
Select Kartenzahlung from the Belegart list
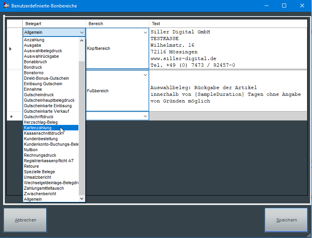[38, 128]
